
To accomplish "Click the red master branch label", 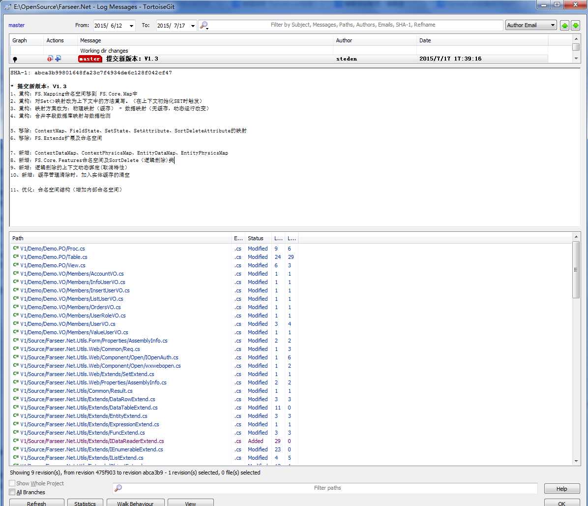I will [x=90, y=59].
